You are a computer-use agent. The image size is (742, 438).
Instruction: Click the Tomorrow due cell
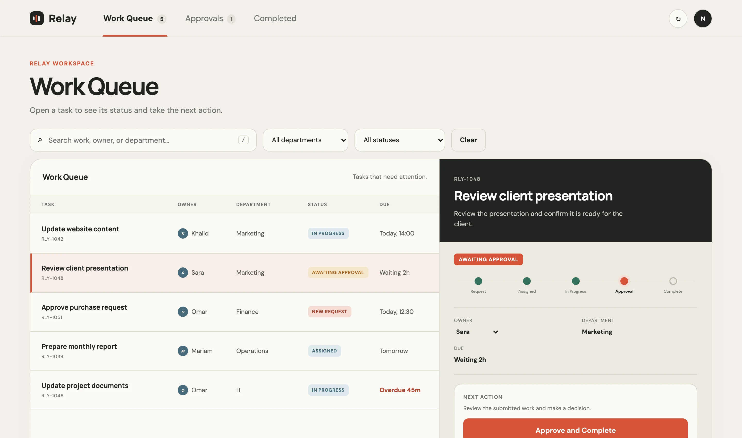coord(393,351)
